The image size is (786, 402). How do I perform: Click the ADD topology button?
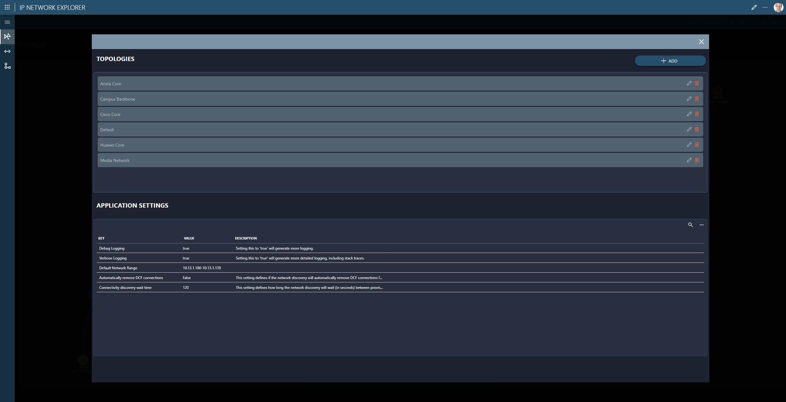[x=670, y=61]
